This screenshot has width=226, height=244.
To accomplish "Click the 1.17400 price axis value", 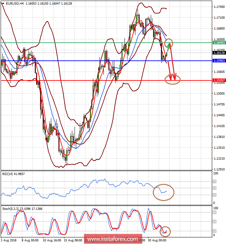I will tap(219, 7).
